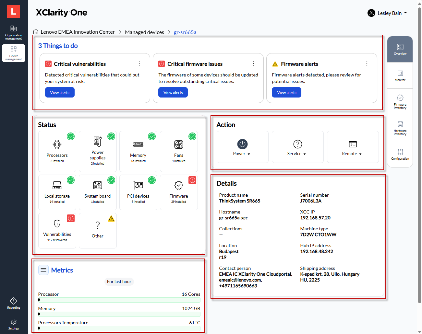422x334 pixels.
Task: Open the Processors status tile
Action: pos(57,151)
